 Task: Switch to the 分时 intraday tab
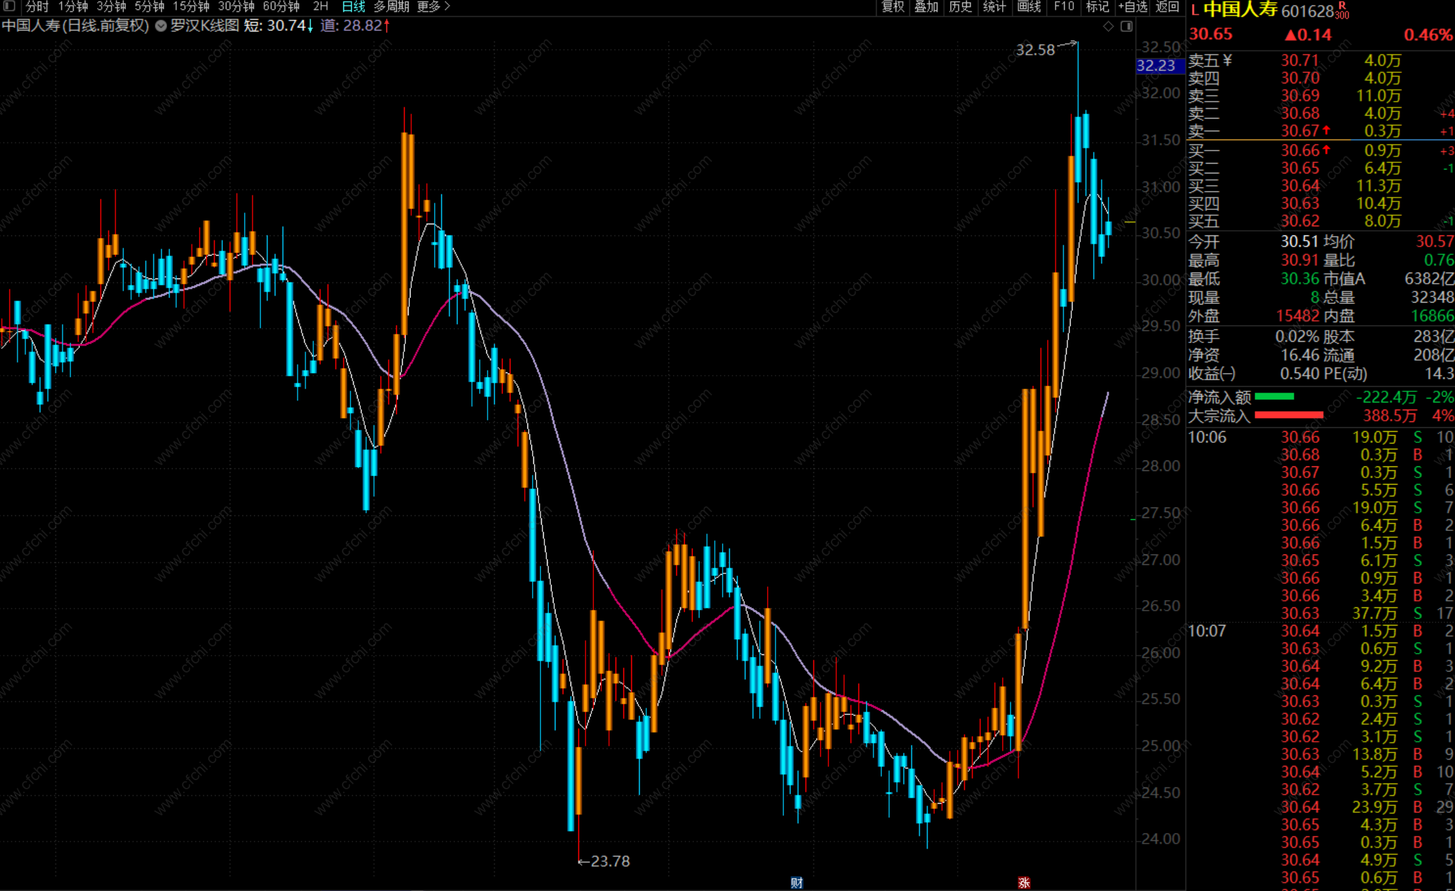tap(37, 7)
